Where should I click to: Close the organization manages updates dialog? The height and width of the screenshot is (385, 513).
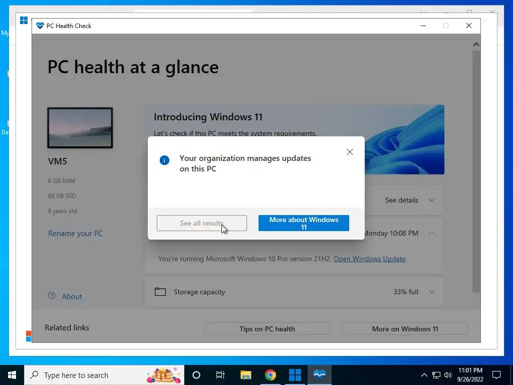coord(350,152)
